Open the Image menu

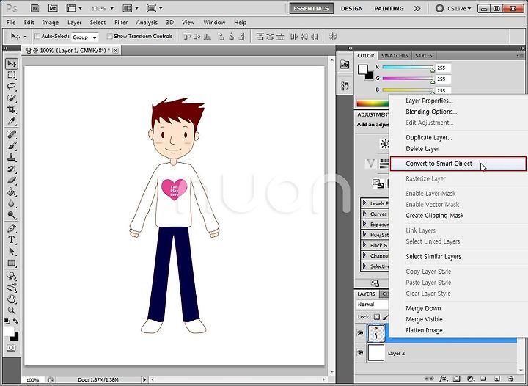50,22
